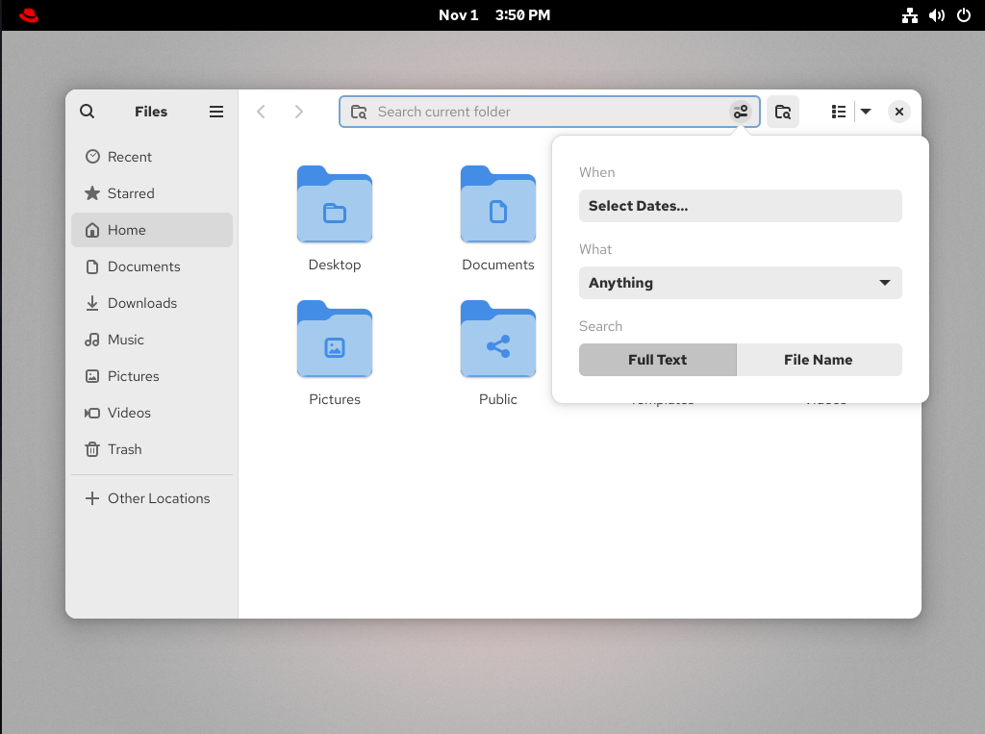
Task: Go back with the left arrow
Action: click(261, 112)
